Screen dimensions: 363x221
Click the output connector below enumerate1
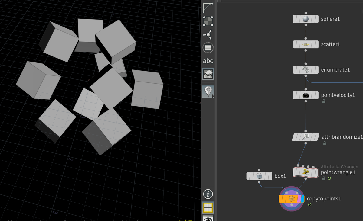(x=306, y=76)
